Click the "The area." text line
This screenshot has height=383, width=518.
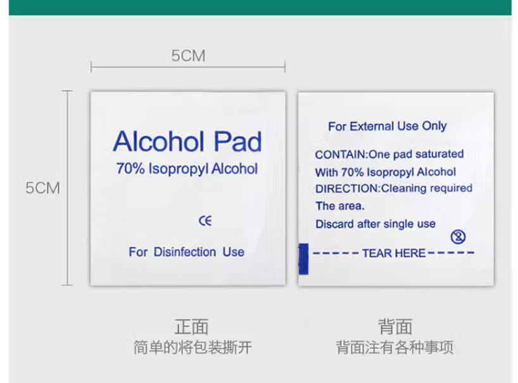pos(340,206)
